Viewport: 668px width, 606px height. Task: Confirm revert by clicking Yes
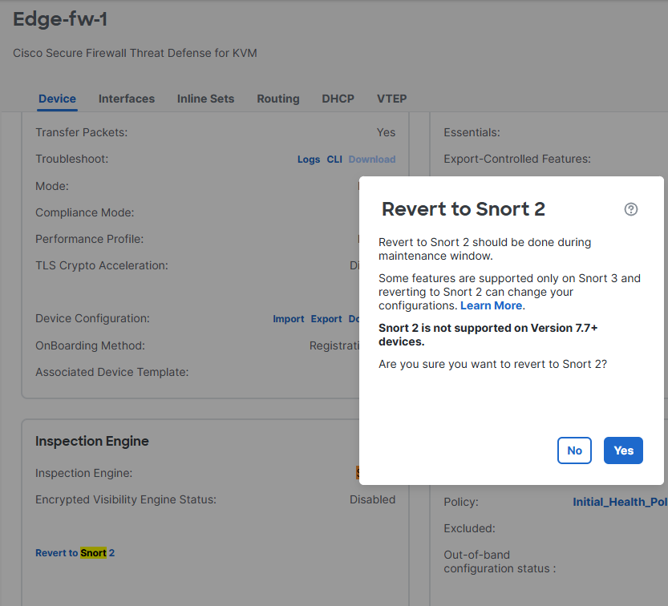(x=623, y=450)
